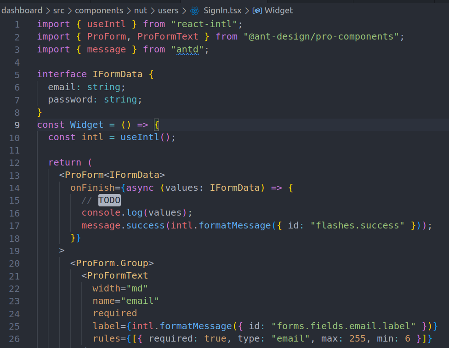The height and width of the screenshot is (348, 449).
Task: Click line number 13 in the gutter
Action: tap(15, 175)
